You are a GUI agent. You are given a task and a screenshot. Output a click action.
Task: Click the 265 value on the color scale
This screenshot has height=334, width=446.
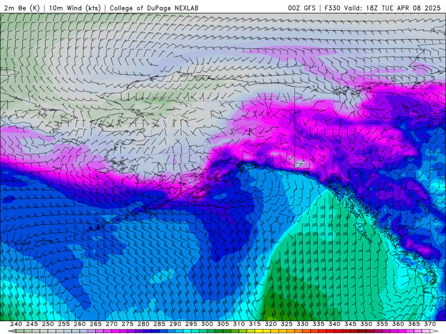(x=95, y=324)
